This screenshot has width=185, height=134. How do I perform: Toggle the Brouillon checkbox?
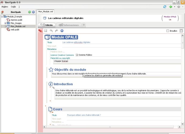point(168,31)
